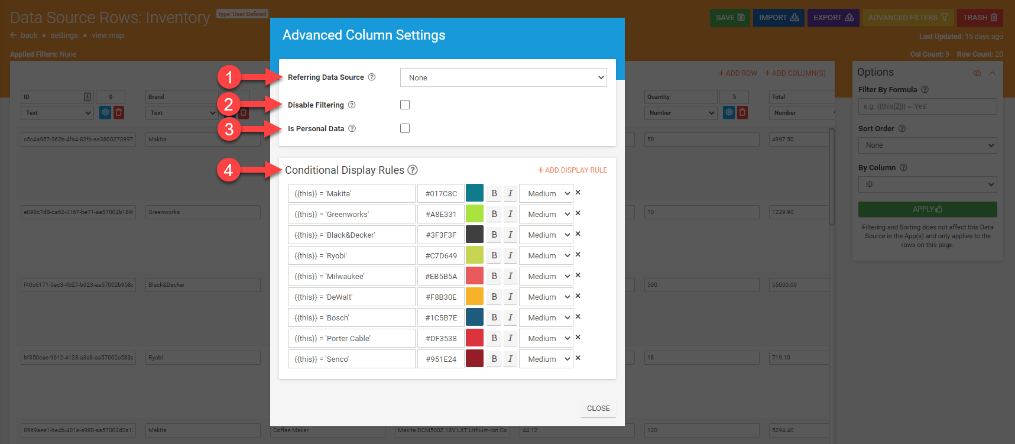The width and height of the screenshot is (1015, 444).
Task: Open Advanced Filters
Action: pos(908,18)
